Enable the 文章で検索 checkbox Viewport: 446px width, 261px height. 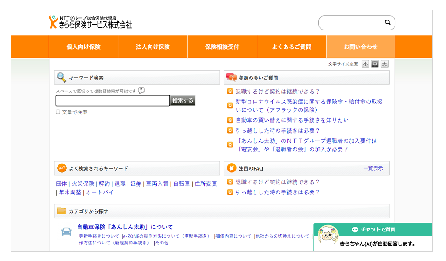click(x=57, y=112)
